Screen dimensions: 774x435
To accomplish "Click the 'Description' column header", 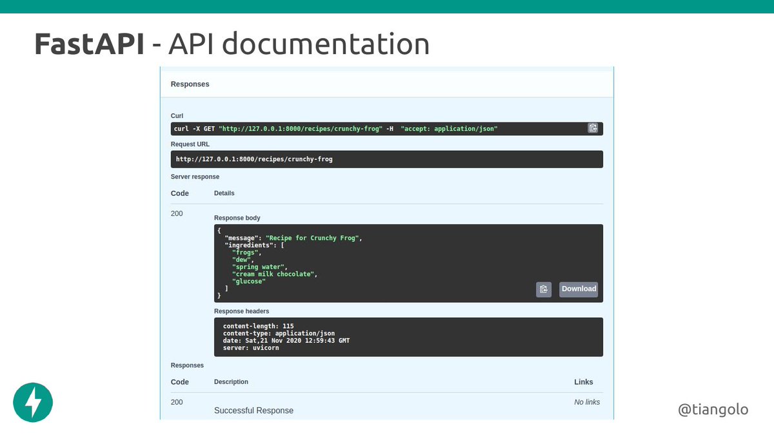I will pos(231,382).
